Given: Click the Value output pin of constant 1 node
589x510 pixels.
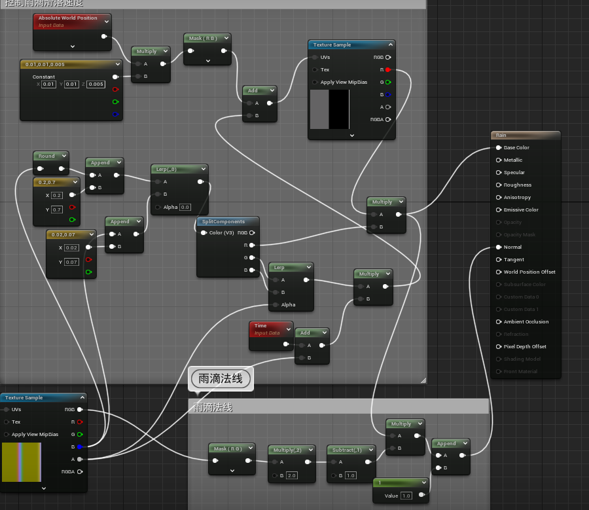Looking at the screenshot, I should point(421,494).
